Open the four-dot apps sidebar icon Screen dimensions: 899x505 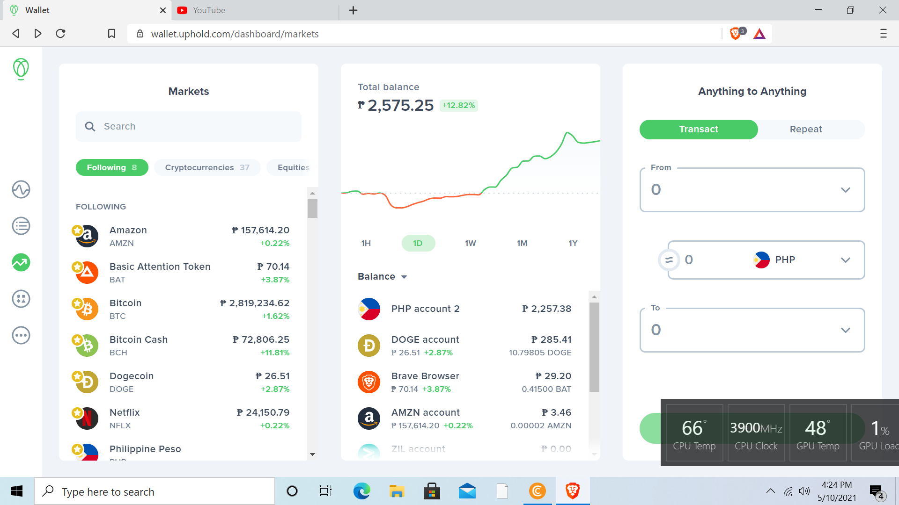click(21, 299)
